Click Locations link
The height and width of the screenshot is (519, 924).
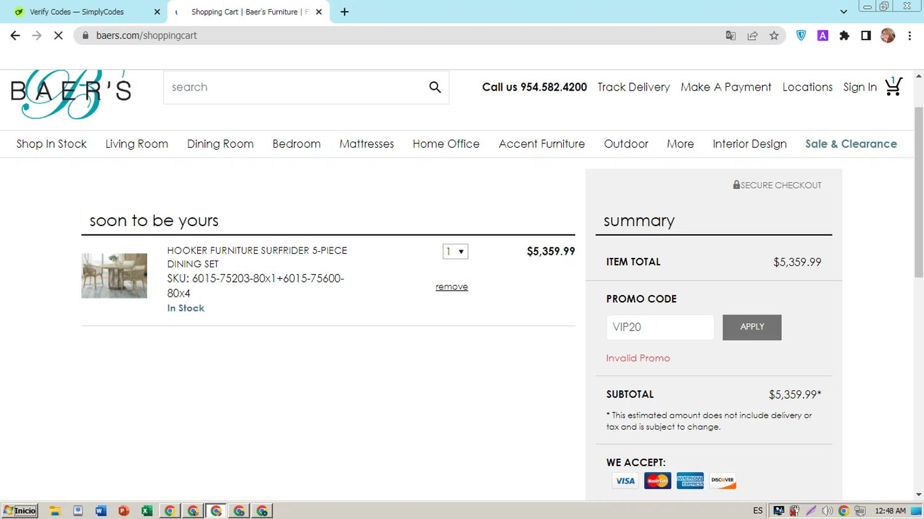point(808,87)
